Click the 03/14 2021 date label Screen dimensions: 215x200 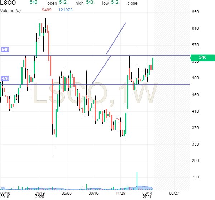147,195
